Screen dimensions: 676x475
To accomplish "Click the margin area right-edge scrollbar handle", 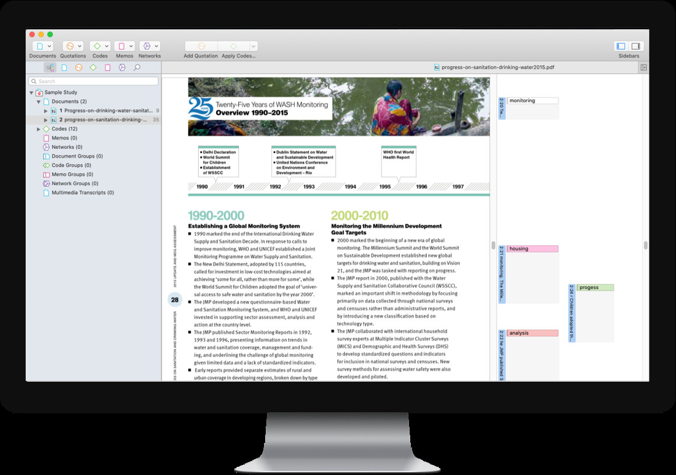I will click(645, 245).
